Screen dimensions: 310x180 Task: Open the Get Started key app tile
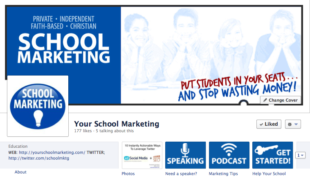click(273, 155)
